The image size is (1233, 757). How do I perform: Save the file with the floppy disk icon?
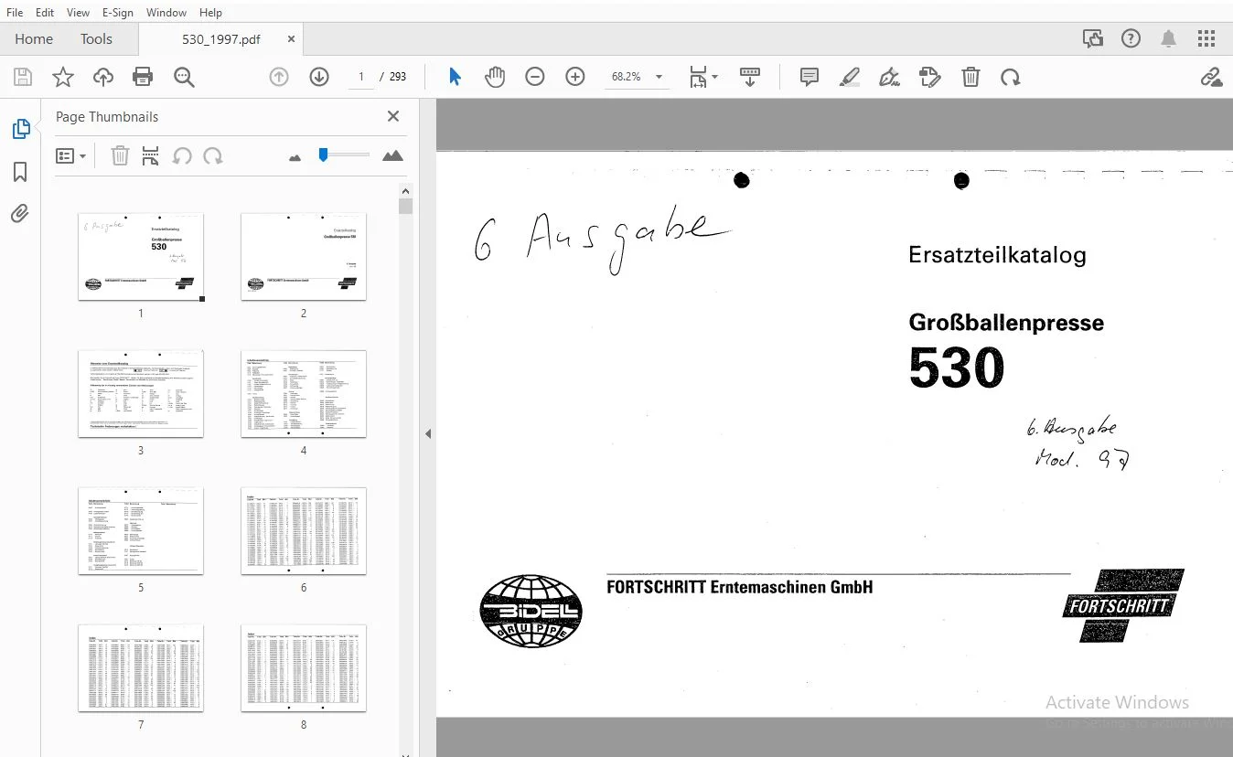[x=22, y=78]
